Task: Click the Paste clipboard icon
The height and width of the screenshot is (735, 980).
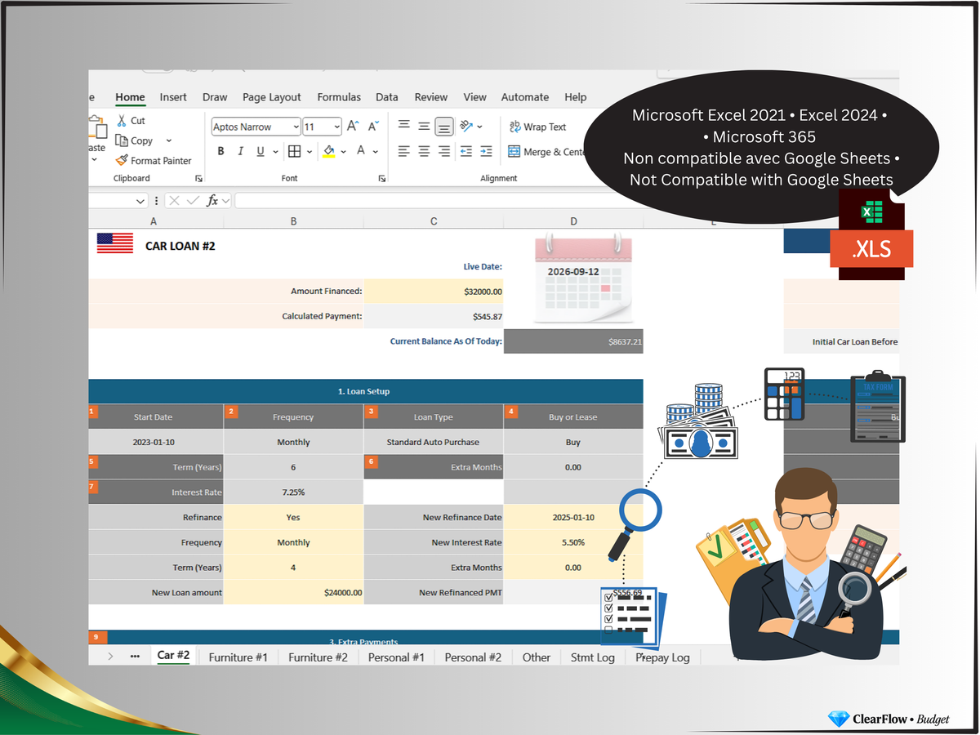Action: [x=98, y=127]
